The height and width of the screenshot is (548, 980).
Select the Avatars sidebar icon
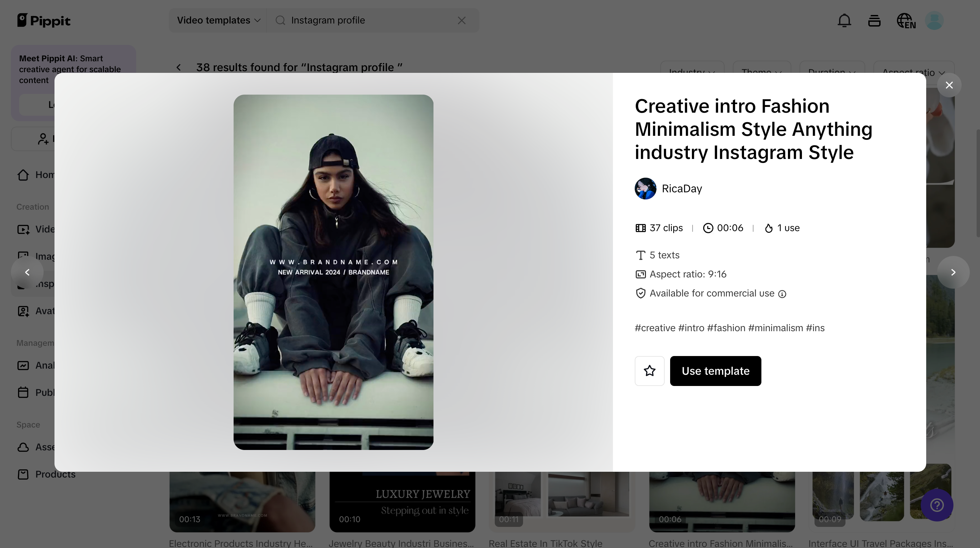click(x=23, y=311)
